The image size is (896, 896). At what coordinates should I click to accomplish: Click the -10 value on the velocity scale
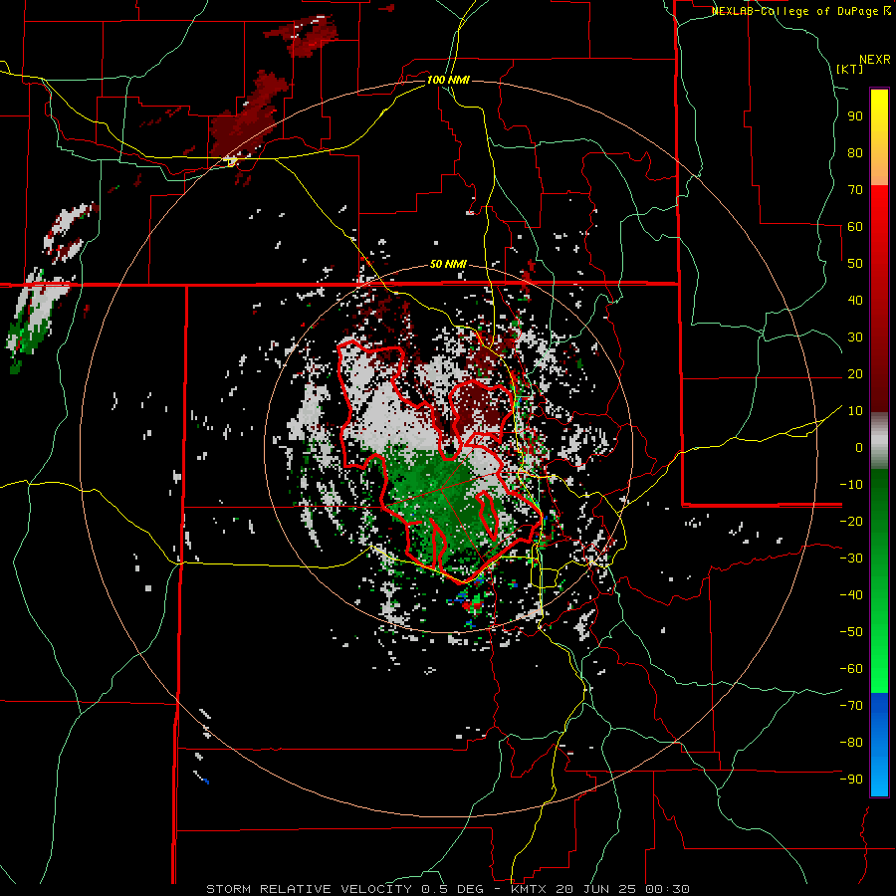click(x=851, y=485)
